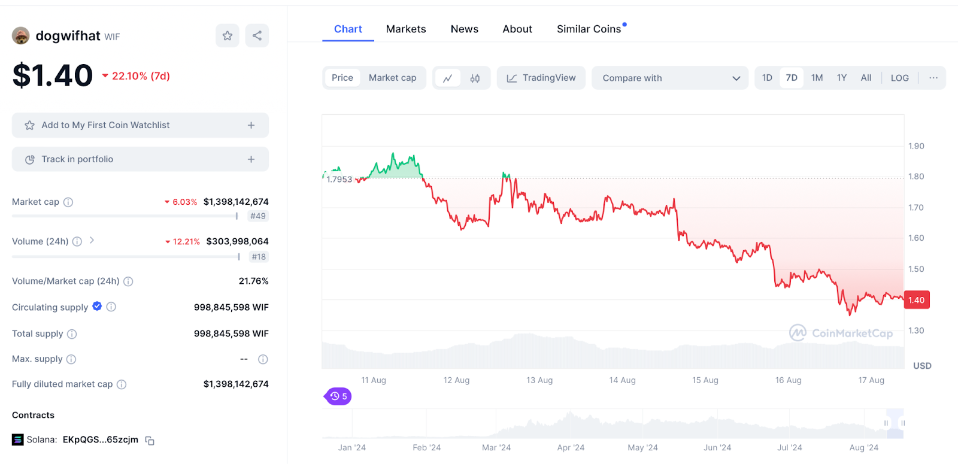
Task: Click the 1.40 current price label
Action: (x=917, y=300)
